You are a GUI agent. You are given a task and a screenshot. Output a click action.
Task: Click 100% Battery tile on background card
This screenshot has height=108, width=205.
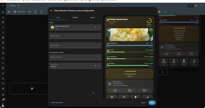pos(184,62)
